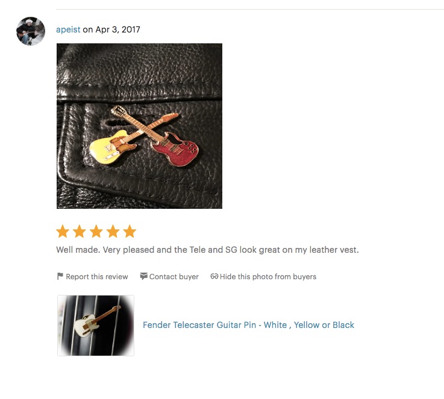
Task: Click the Report this review text
Action: [97, 277]
